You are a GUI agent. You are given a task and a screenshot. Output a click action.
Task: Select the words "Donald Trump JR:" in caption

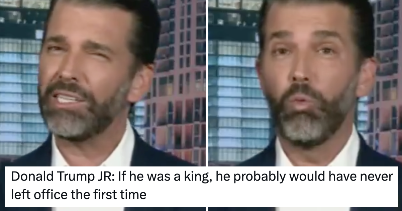point(60,178)
